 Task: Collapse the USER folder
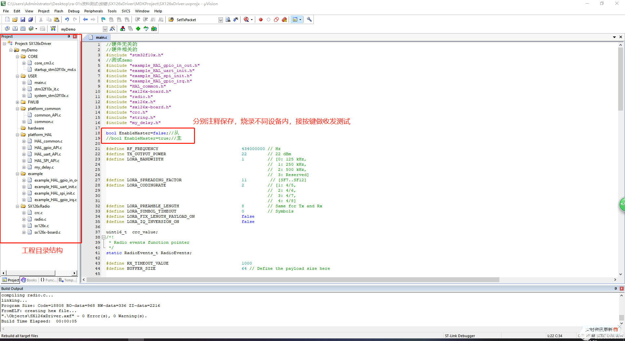tap(18, 76)
